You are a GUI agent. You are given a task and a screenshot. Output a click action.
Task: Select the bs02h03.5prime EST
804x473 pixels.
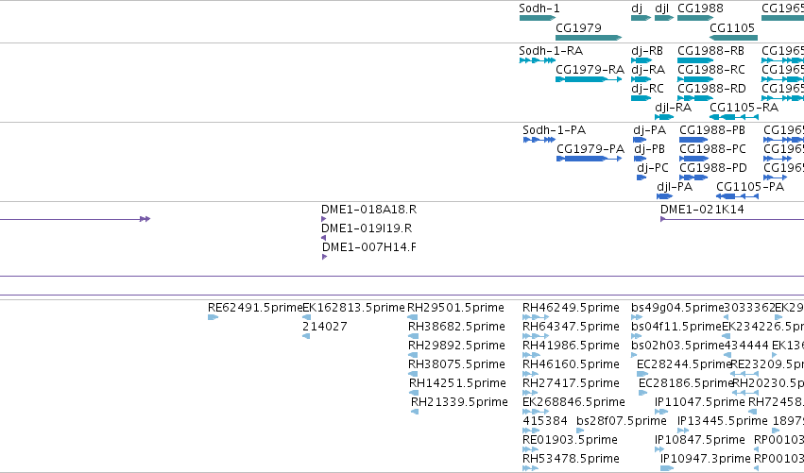(634, 356)
